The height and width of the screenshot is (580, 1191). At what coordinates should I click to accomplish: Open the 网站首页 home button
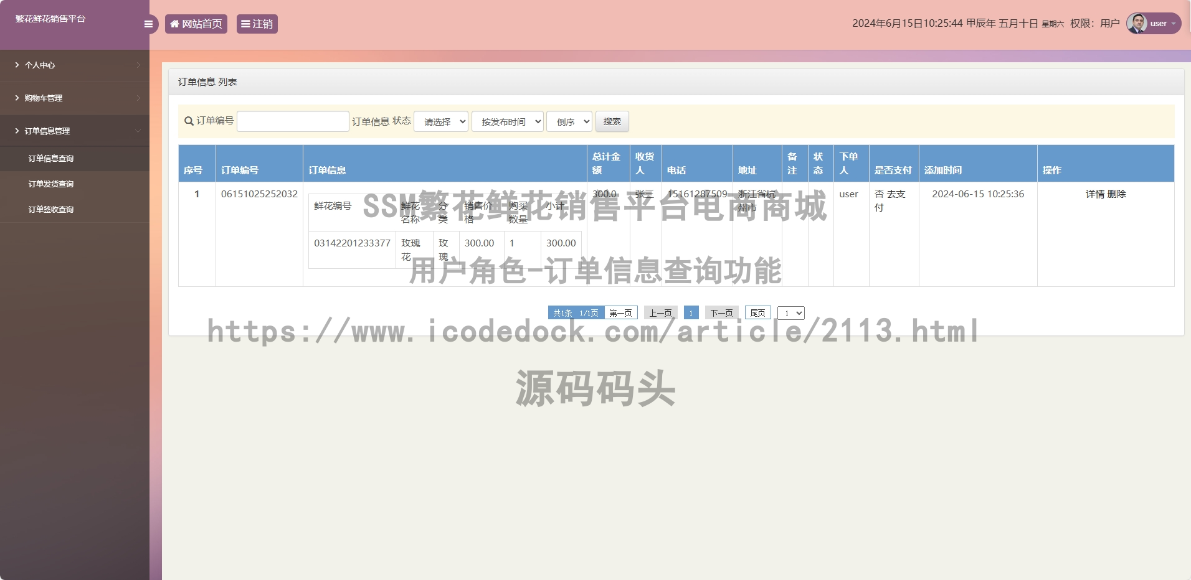pos(196,24)
